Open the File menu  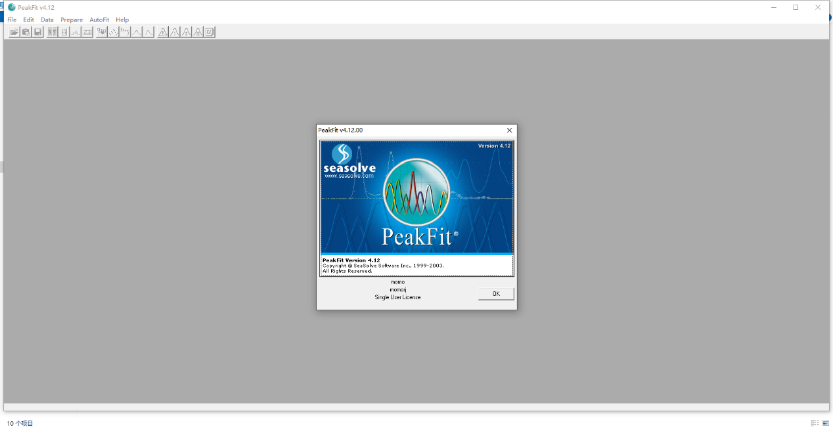(x=12, y=20)
